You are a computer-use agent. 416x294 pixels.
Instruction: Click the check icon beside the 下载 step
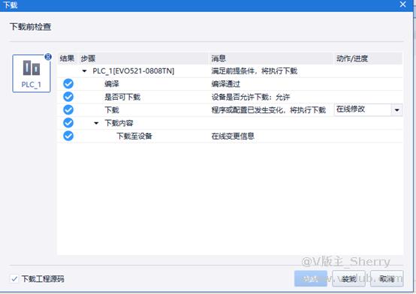(x=68, y=109)
